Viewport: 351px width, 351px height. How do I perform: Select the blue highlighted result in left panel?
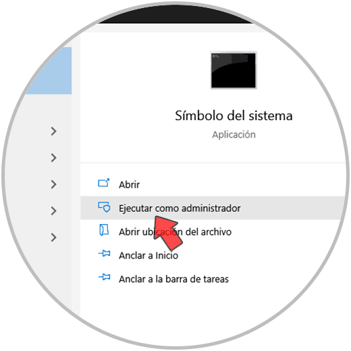(49, 71)
